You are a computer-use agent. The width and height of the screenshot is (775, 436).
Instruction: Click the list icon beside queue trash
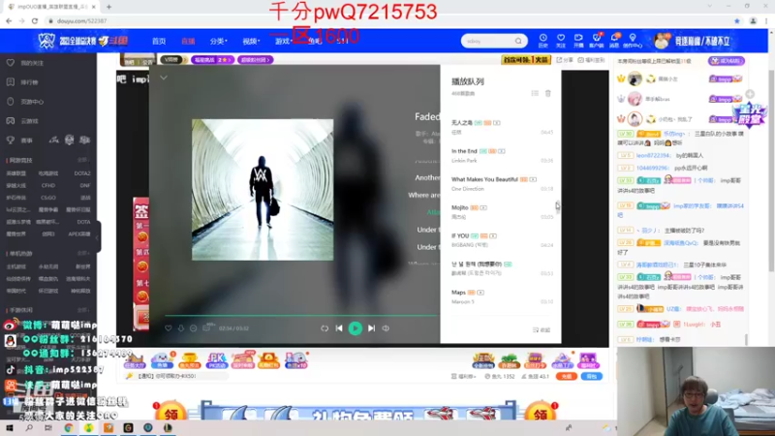coord(535,93)
